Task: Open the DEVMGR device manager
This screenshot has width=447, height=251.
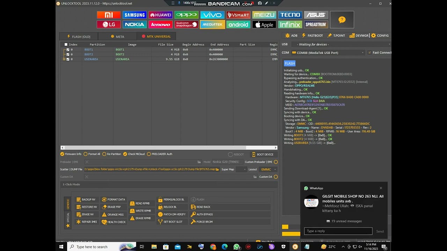Action: click(x=359, y=36)
